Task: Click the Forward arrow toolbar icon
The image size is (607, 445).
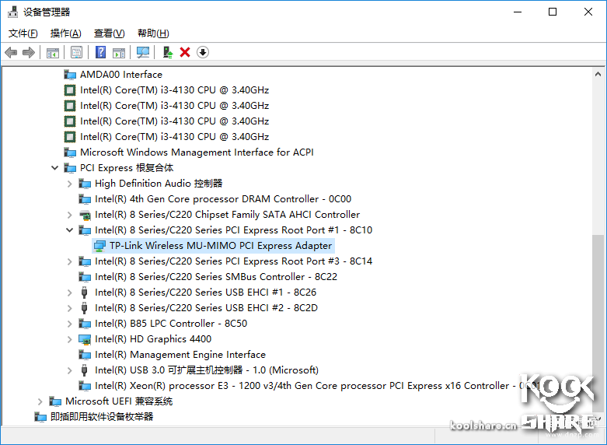Action: 29,52
